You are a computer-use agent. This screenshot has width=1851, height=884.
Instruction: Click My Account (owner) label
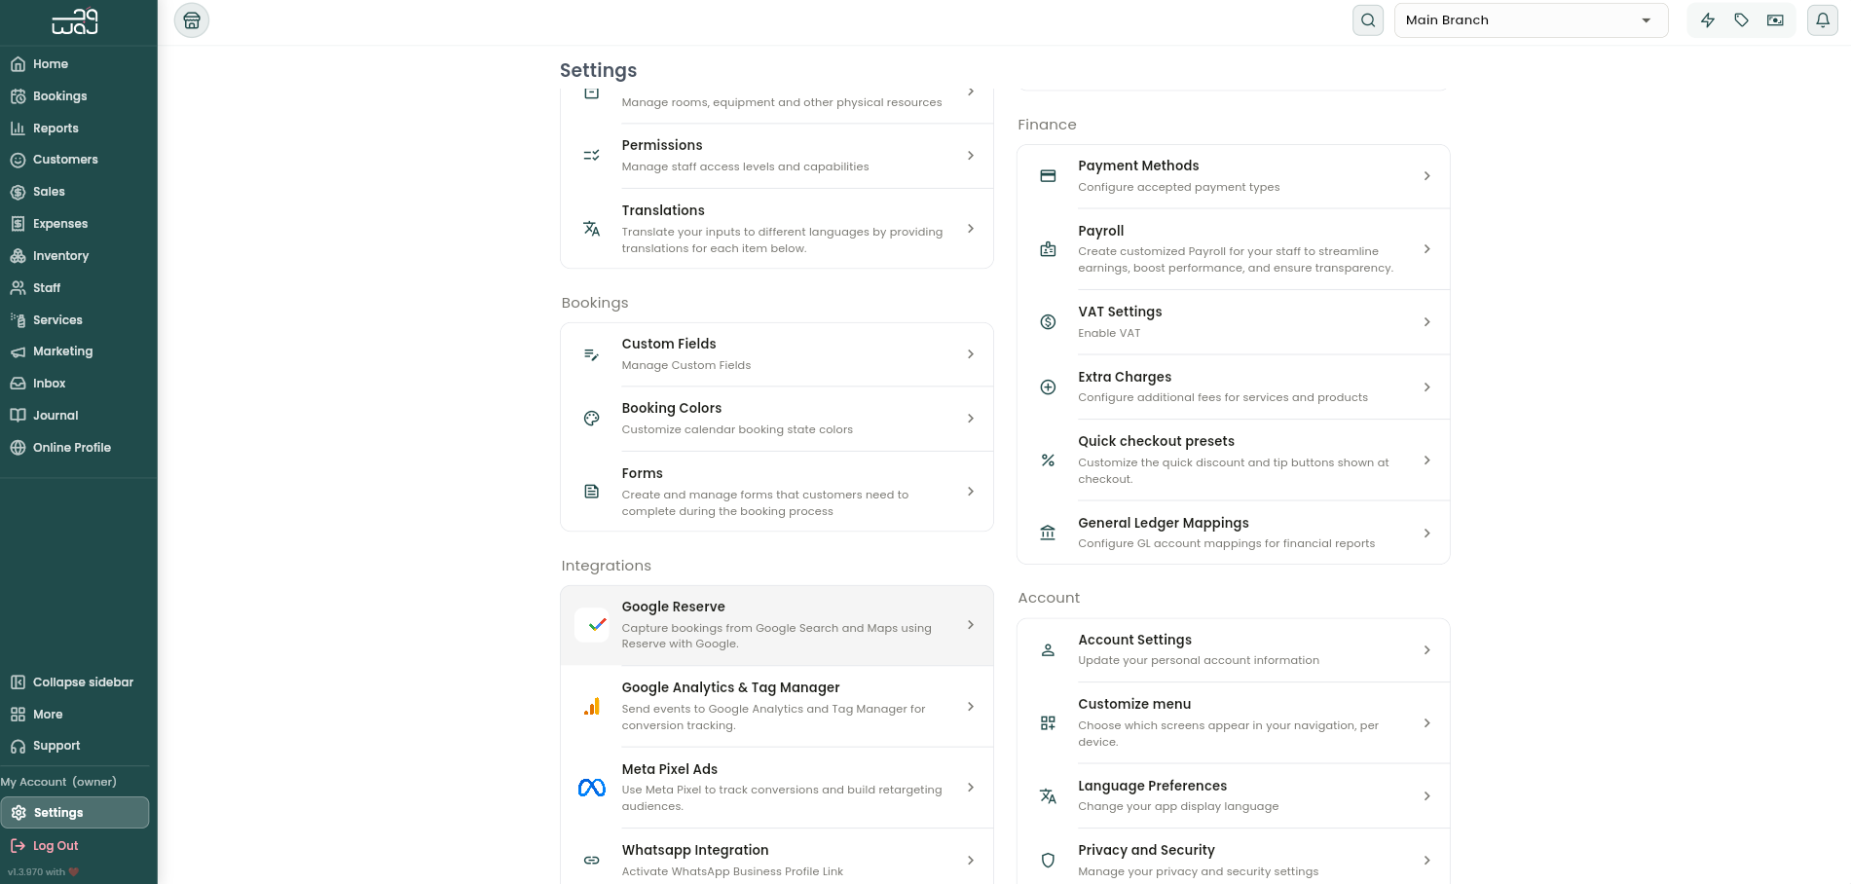(58, 782)
